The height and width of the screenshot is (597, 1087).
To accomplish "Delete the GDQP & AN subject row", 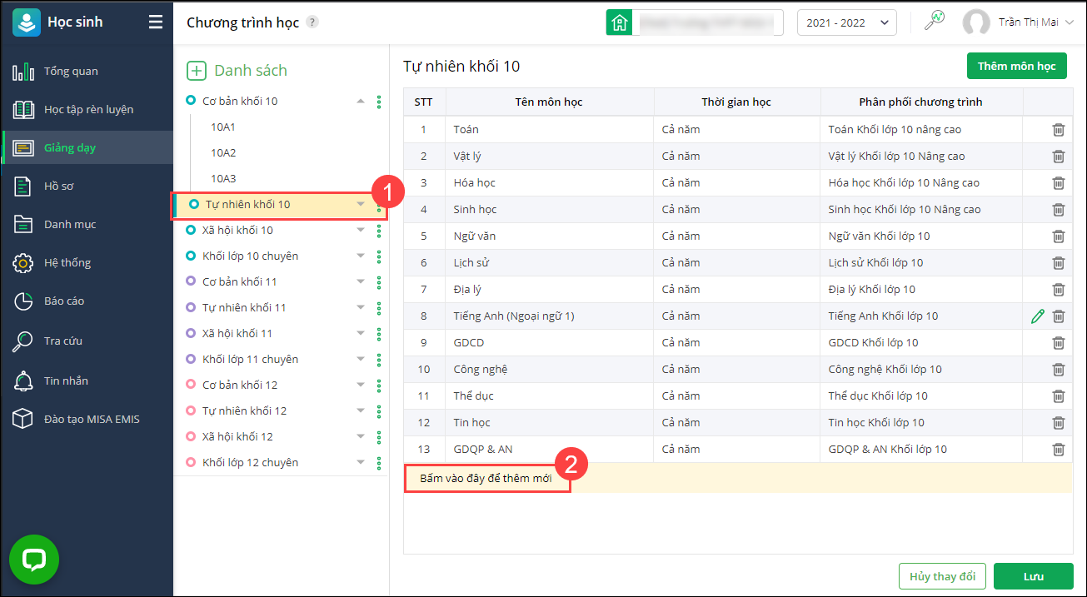I will [1058, 450].
